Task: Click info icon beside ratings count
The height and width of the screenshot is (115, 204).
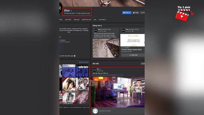Action: [x=75, y=56]
